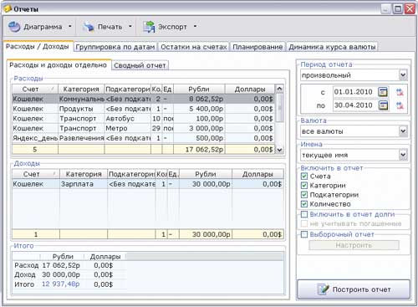Switch to Расходы / Доходы tab
Screen dimensions: 418x307
38,46
